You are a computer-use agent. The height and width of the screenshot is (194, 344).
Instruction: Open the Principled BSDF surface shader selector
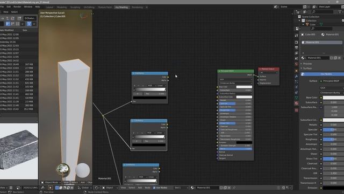(332, 81)
